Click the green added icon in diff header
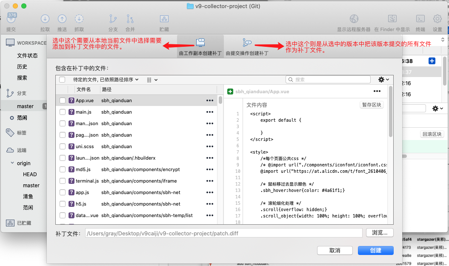 pyautogui.click(x=230, y=92)
